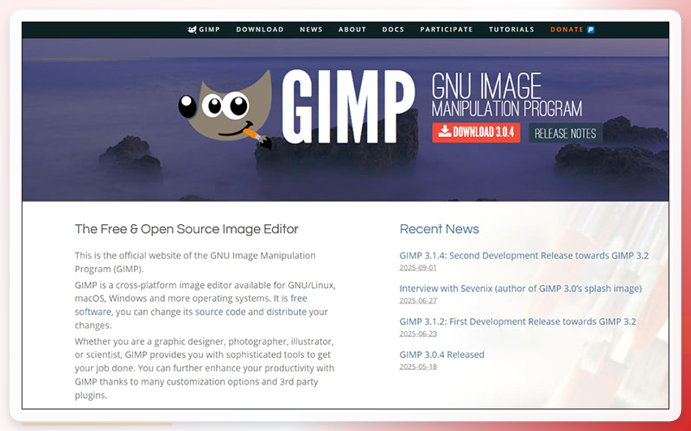Open the ABOUT nav item
The height and width of the screenshot is (431, 691).
(352, 29)
